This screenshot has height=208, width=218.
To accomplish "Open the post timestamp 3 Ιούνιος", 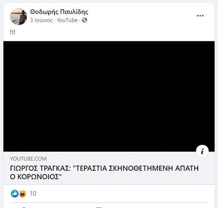I will 42,20.
